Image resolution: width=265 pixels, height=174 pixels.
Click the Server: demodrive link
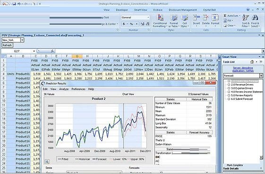(x=243, y=68)
